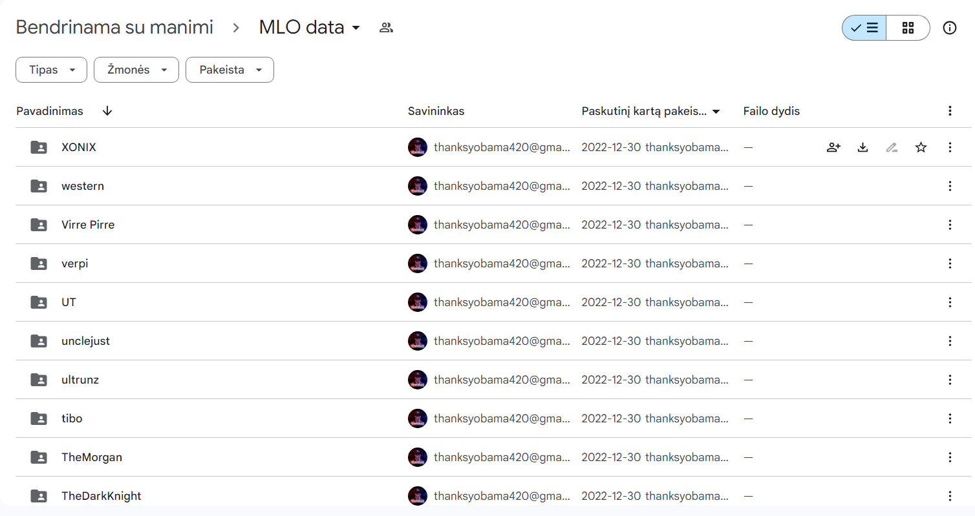Open more actions for the western folder
Image resolution: width=975 pixels, height=516 pixels.
click(950, 186)
